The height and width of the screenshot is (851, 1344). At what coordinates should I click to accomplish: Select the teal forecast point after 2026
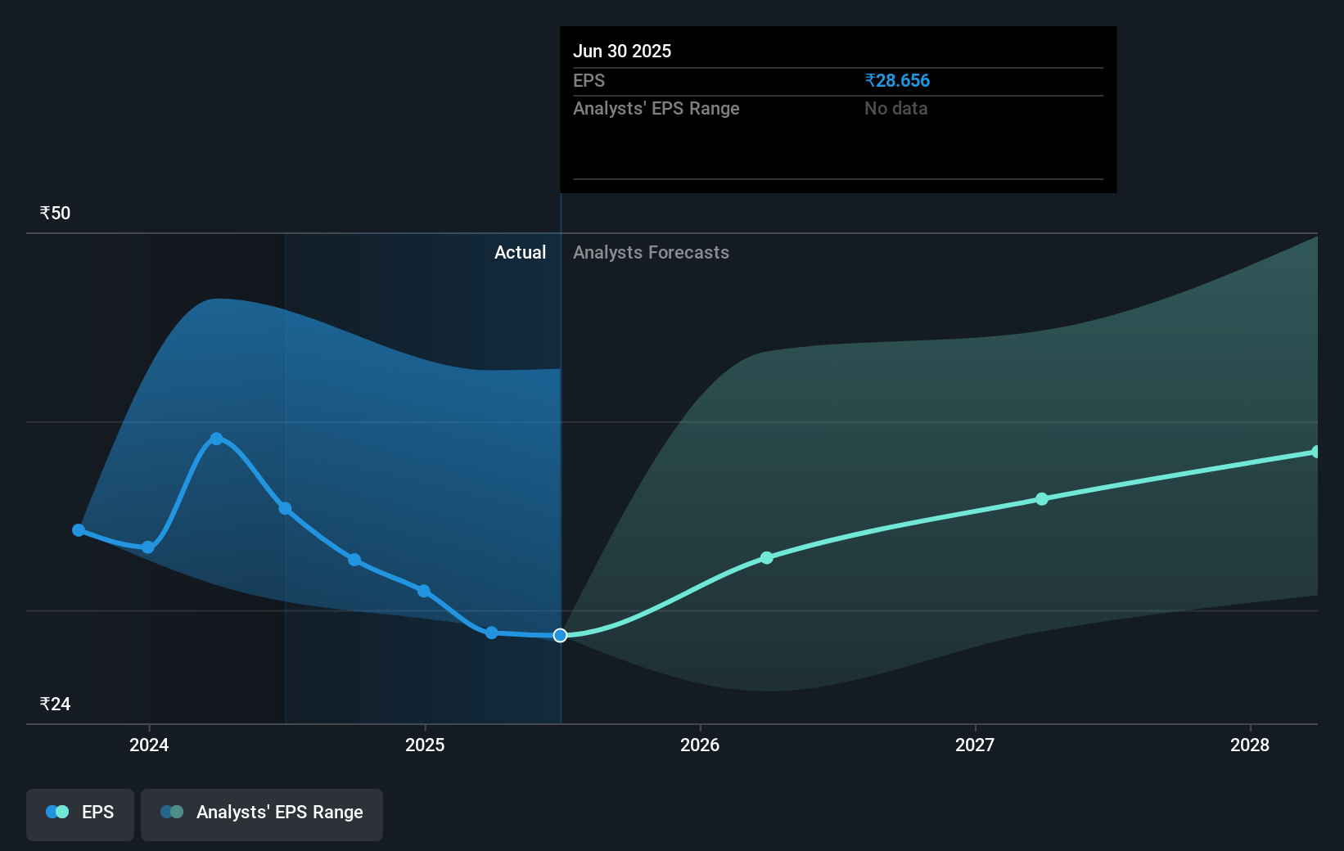point(767,558)
